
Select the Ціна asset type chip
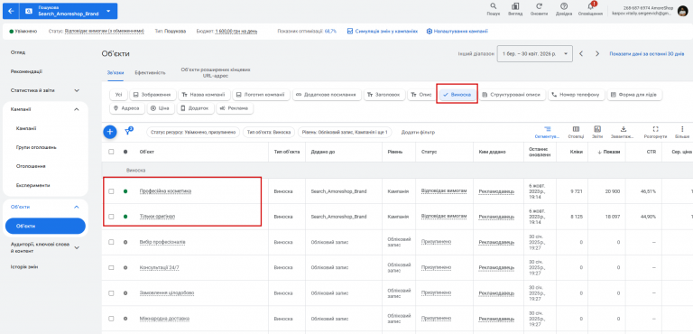[161, 108]
